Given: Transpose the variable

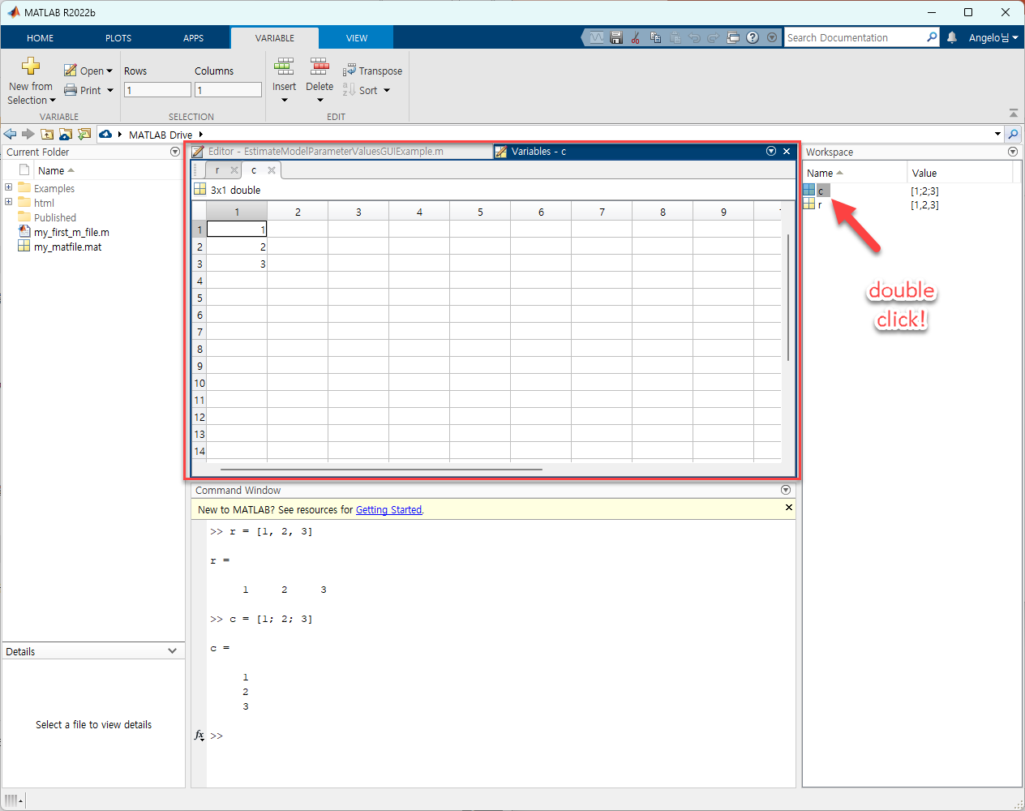Looking at the screenshot, I should click(373, 71).
